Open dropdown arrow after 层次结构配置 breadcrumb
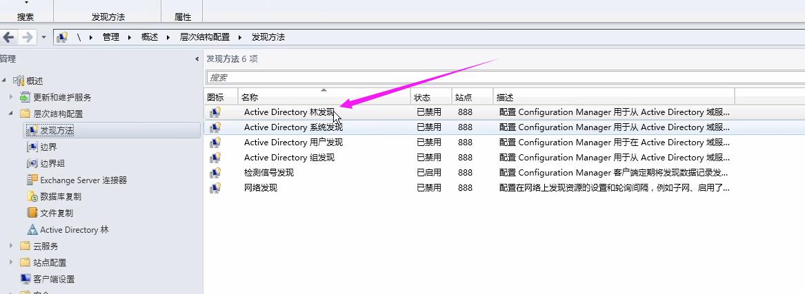Image resolution: width=805 pixels, height=294 pixels. (240, 37)
